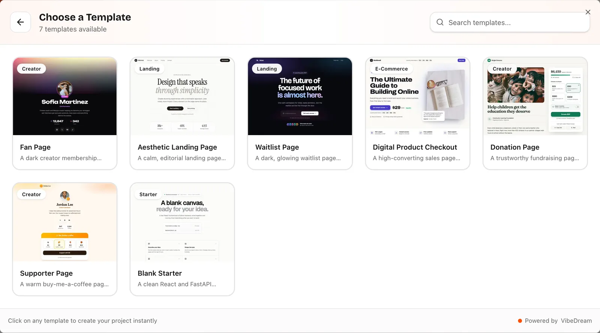Image resolution: width=600 pixels, height=333 pixels.
Task: Click the Creator tag on Fan Page
Action: point(31,69)
